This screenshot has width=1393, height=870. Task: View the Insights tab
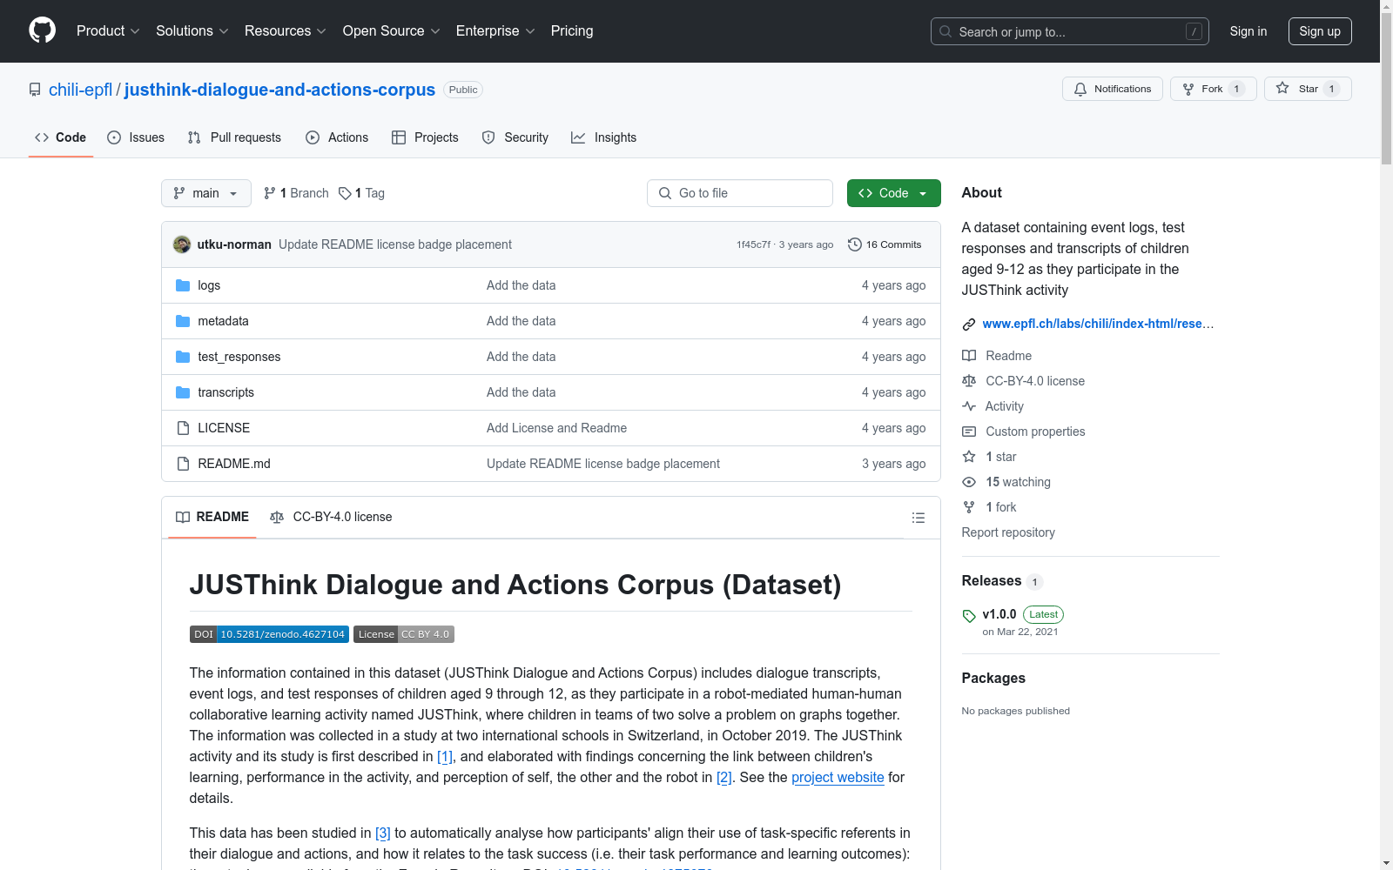pos(603,137)
